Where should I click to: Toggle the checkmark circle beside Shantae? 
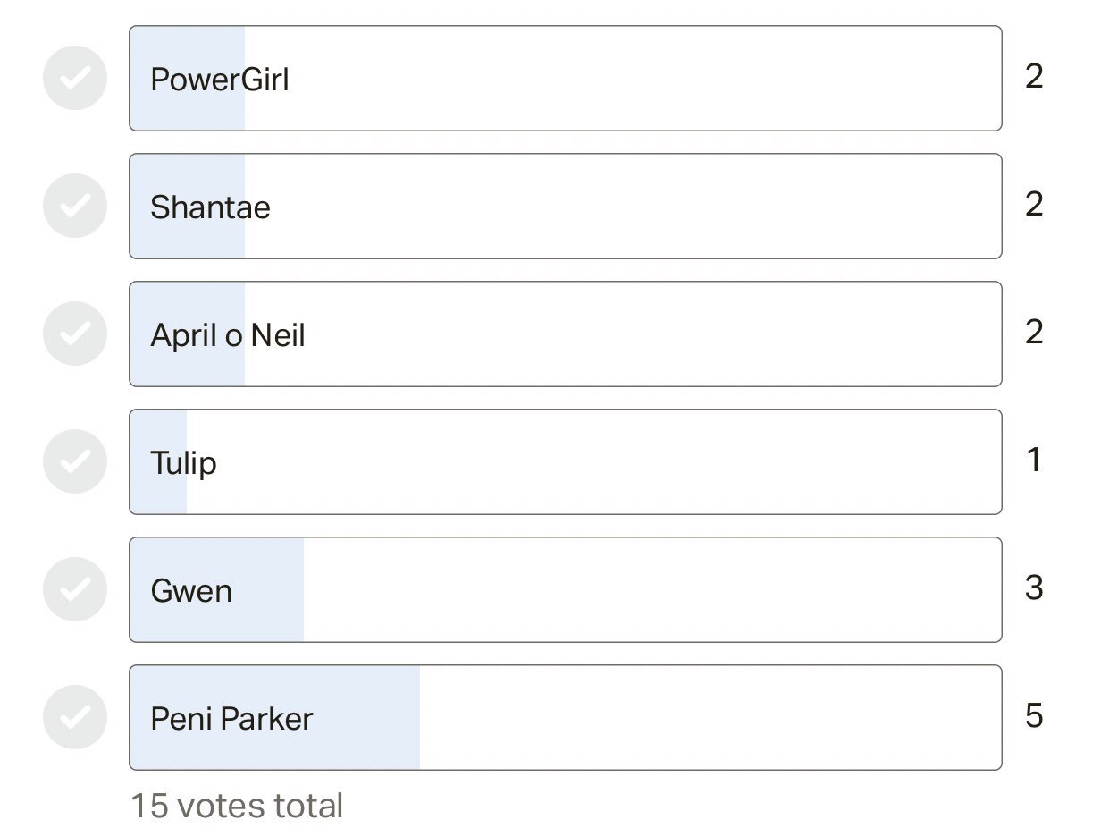pyautogui.click(x=75, y=207)
